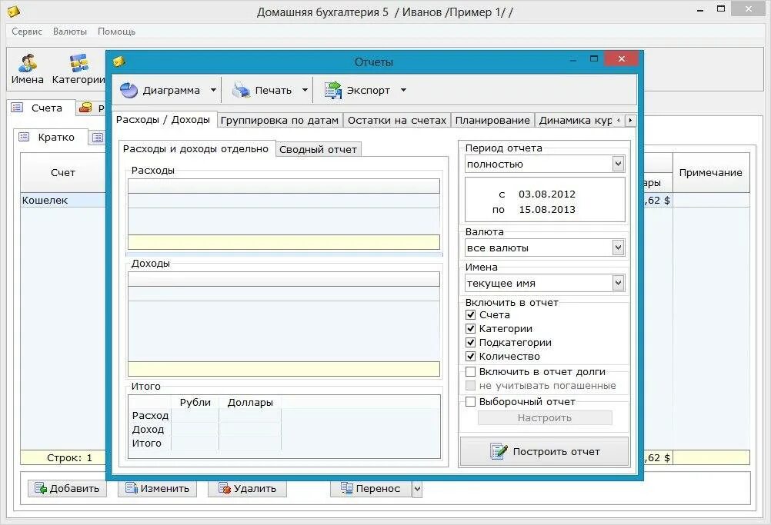Click the Кратко tab icon
Screen dimensions: 771x525
24,137
